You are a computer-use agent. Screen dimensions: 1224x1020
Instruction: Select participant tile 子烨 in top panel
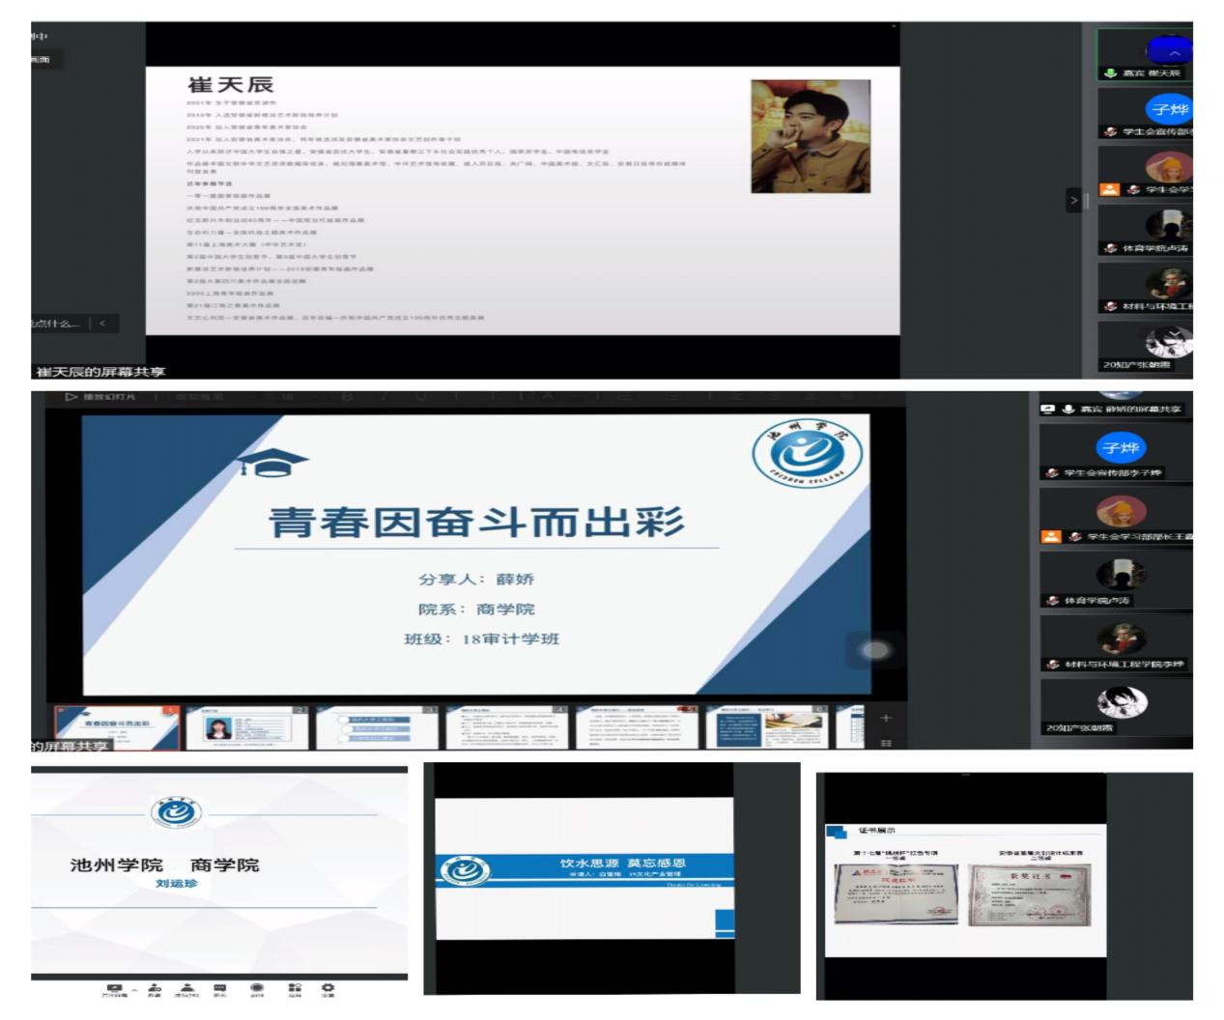tap(1168, 110)
